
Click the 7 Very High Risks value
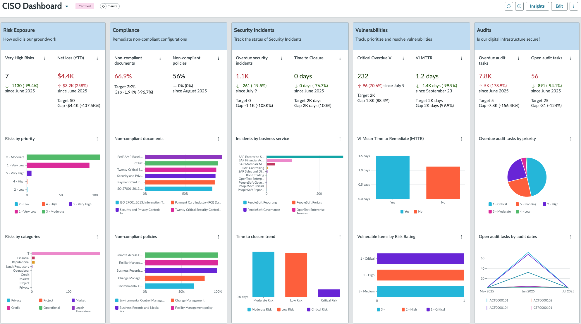click(x=7, y=76)
